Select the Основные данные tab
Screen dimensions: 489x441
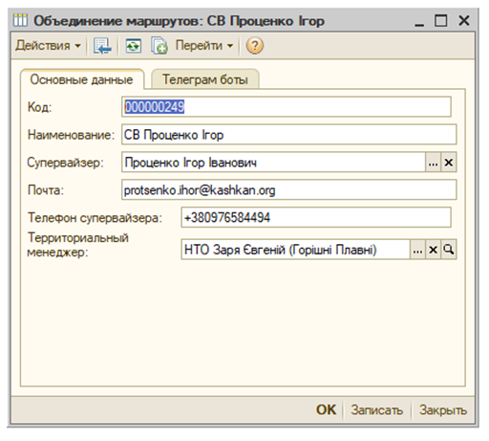82,79
